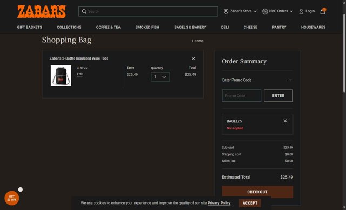Click the Zabar's logo

(42, 11)
